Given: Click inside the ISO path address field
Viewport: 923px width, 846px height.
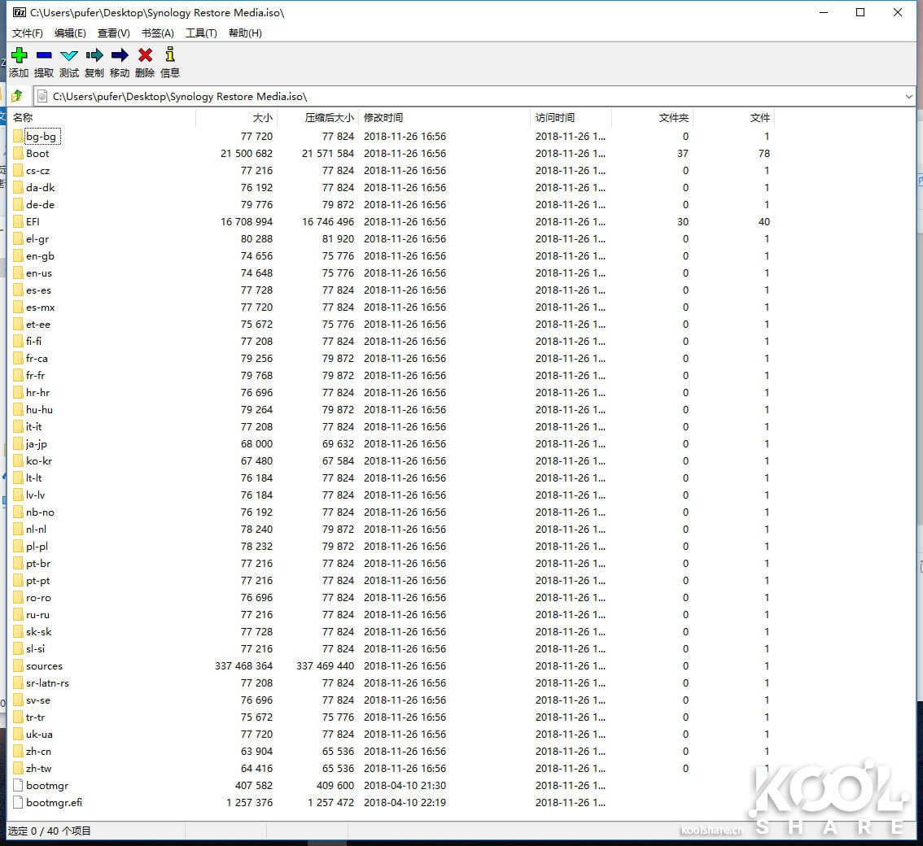Looking at the screenshot, I should 472,97.
